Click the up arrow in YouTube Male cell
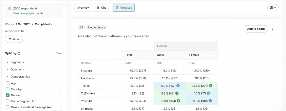The height and width of the screenshot is (111, 286). tap(178, 101)
